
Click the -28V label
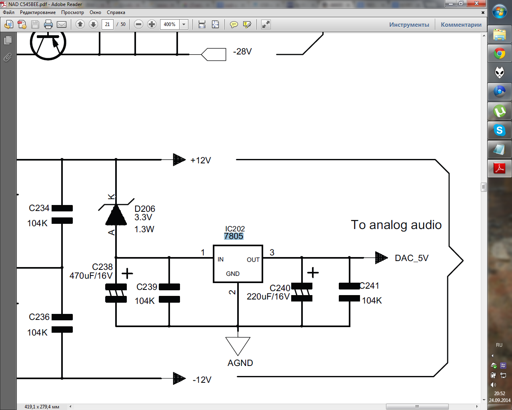242,52
